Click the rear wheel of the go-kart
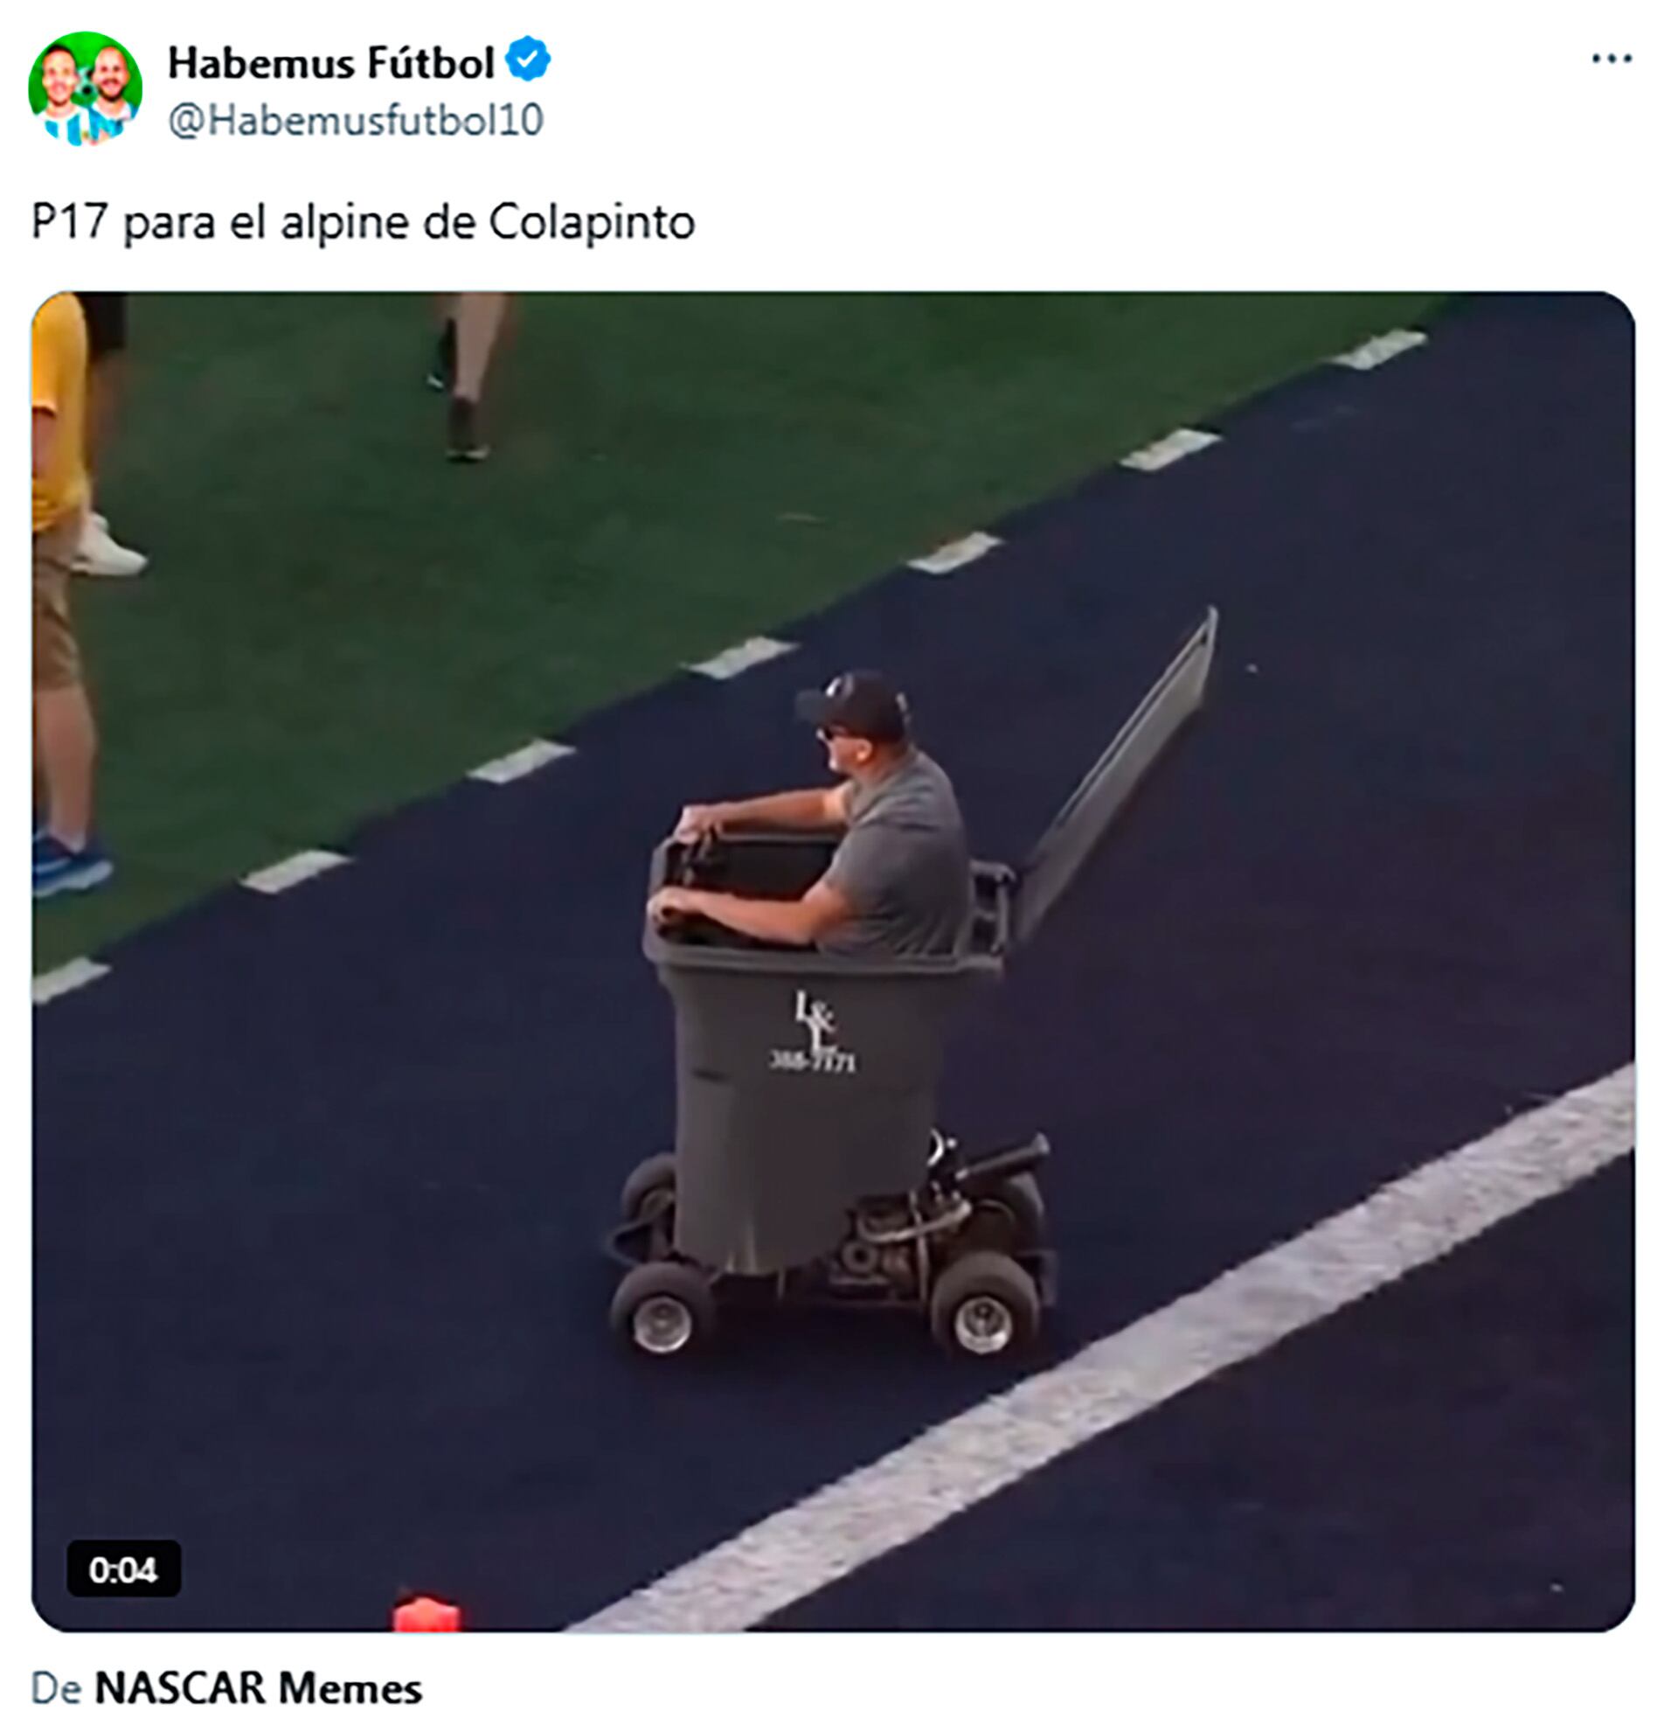Image resolution: width=1678 pixels, height=1725 pixels. point(984,1313)
